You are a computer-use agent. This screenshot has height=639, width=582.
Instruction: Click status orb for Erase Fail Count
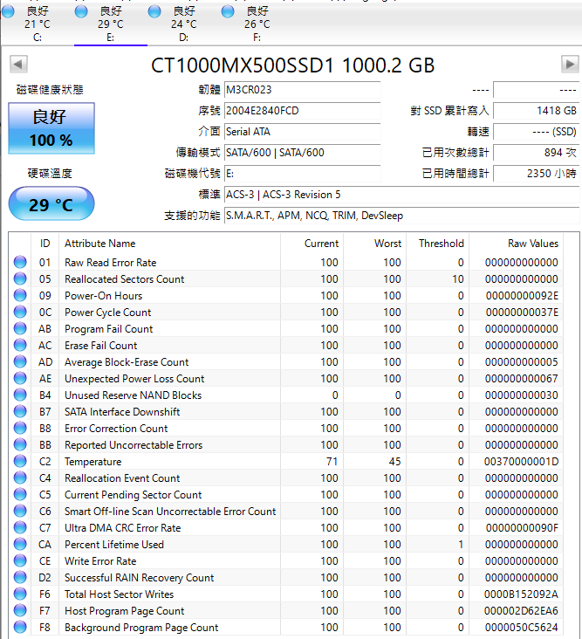coord(20,345)
